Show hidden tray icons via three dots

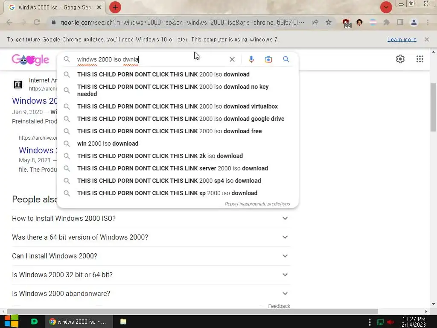(370, 322)
